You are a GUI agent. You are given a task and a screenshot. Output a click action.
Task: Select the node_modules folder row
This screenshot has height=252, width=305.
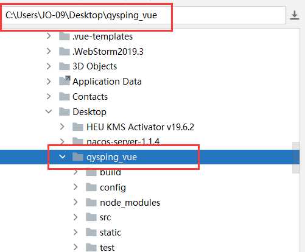(x=150, y=202)
